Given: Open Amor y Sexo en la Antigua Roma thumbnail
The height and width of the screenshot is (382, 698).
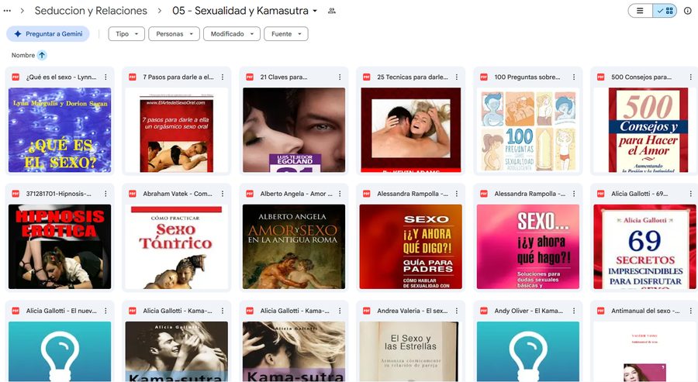Looking at the screenshot, I should (294, 247).
